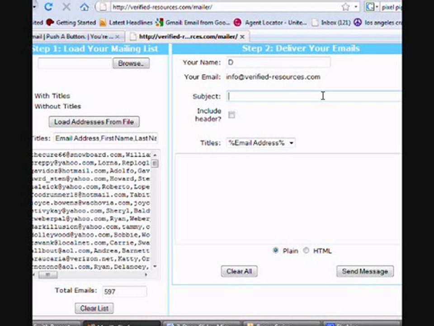The height and width of the screenshot is (326, 434).
Task: Click right arrow of horizontal list scrollbar
Action: pos(146,274)
